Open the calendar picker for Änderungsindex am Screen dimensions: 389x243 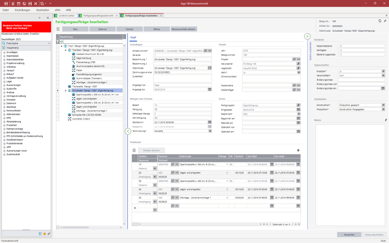tap(383, 88)
